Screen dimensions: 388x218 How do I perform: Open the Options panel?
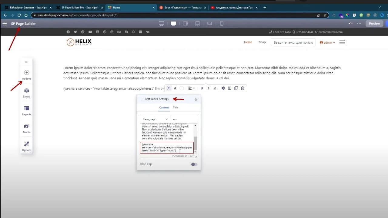[27, 146]
